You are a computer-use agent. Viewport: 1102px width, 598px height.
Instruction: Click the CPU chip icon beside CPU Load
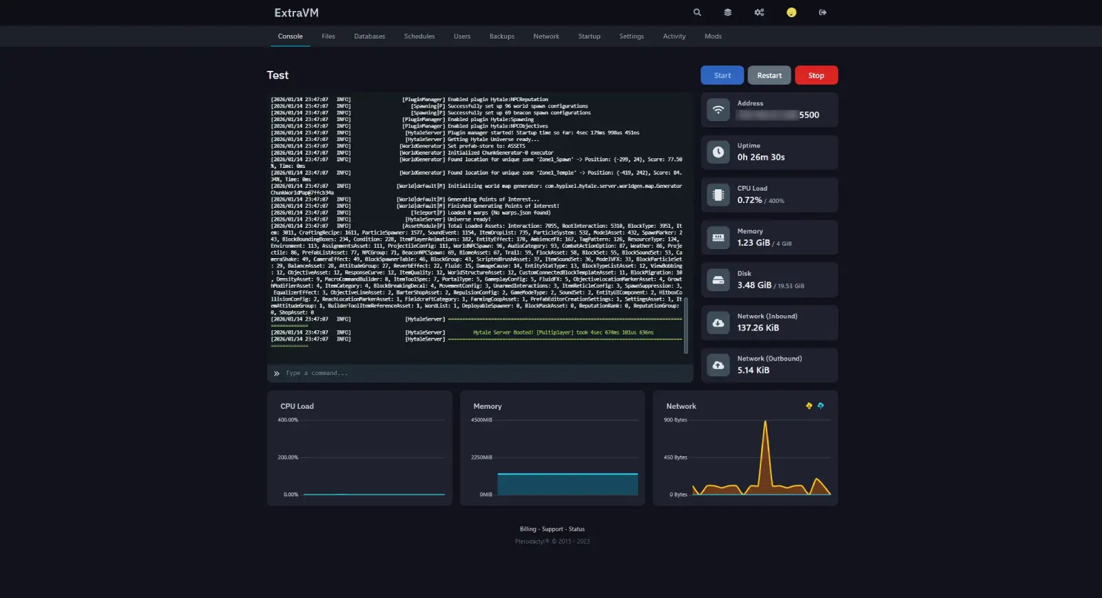718,195
